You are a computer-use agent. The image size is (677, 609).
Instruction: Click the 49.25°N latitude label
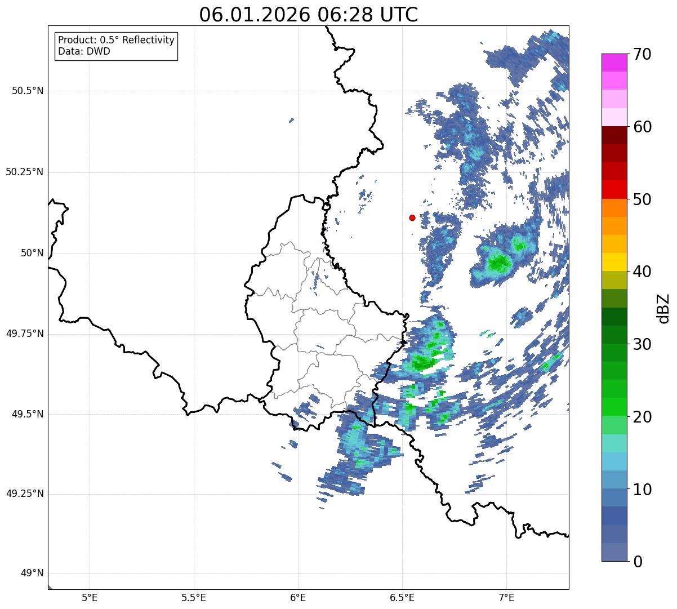tap(24, 494)
